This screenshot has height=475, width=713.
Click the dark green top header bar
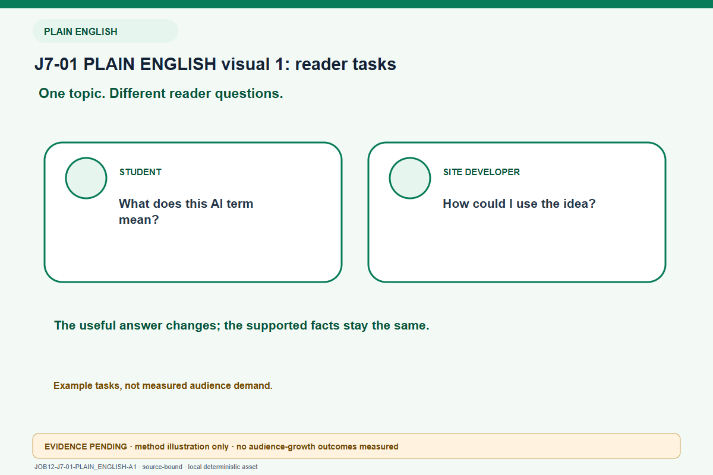(356, 4)
